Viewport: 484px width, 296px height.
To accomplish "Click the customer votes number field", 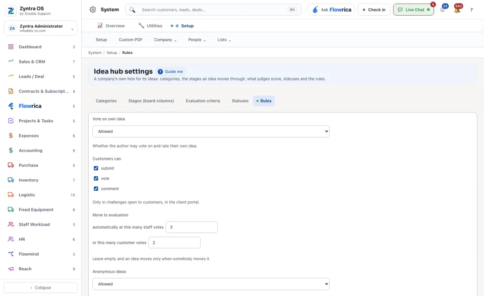I will pos(174,243).
